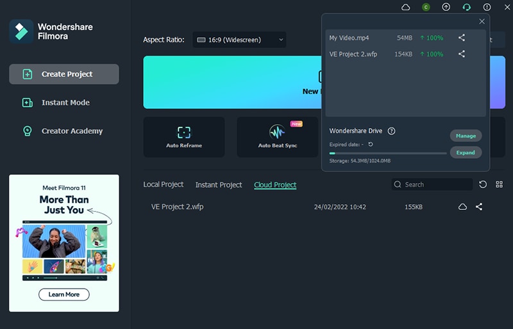The width and height of the screenshot is (513, 329).
Task: Open the Auto Beat Sync tool
Action: 278,137
